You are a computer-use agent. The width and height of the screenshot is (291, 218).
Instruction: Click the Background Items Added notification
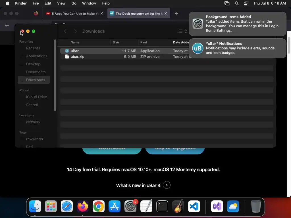click(x=237, y=24)
